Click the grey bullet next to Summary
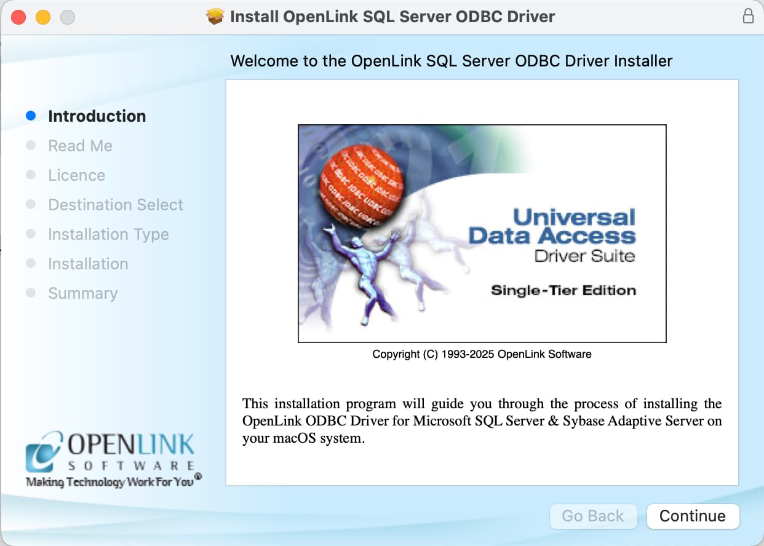Image resolution: width=764 pixels, height=546 pixels. pos(31,293)
